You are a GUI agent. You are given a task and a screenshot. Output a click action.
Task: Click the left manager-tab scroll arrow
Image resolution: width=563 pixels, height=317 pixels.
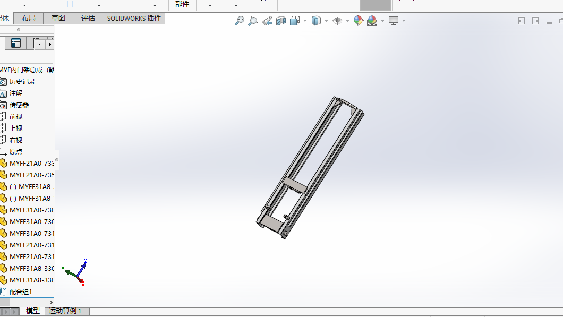[x=39, y=44]
